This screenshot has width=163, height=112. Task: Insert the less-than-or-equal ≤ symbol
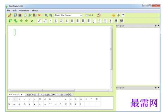coord(71,99)
